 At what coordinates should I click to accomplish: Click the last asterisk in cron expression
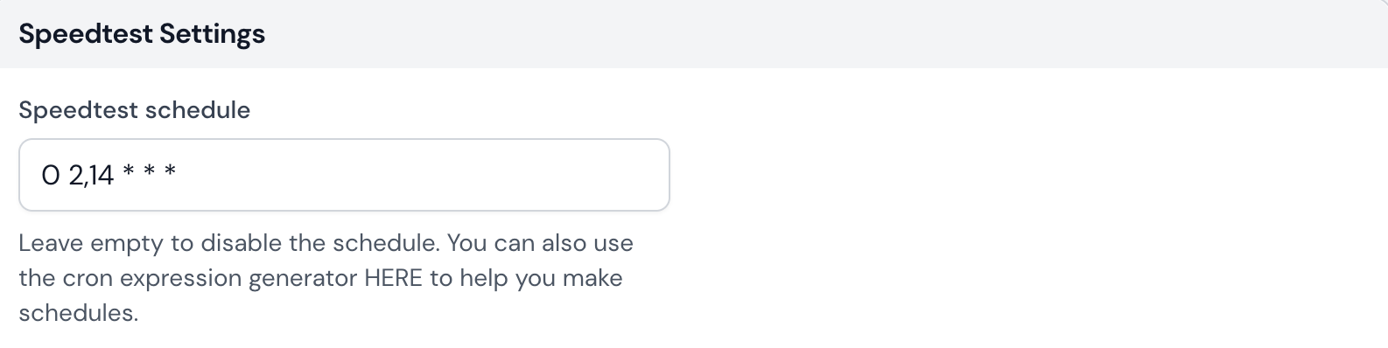click(x=171, y=172)
